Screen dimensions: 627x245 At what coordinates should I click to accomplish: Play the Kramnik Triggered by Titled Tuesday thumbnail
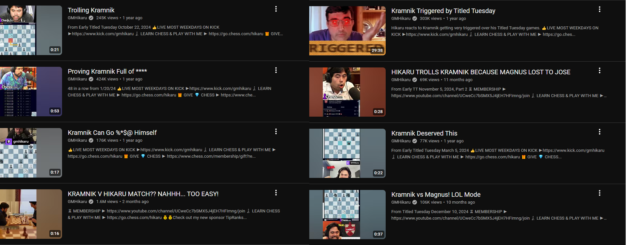coord(347,31)
